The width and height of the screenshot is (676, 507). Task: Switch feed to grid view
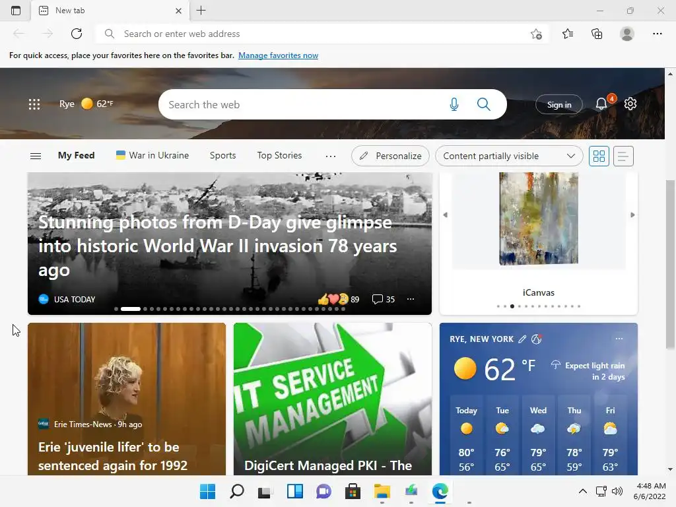click(599, 156)
